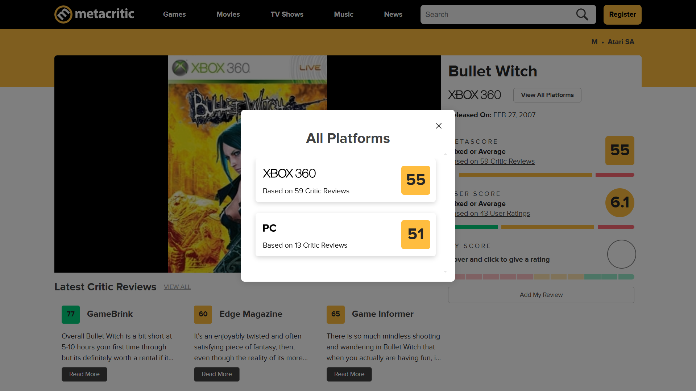
Task: Click the My Score rating bar
Action: point(544,277)
